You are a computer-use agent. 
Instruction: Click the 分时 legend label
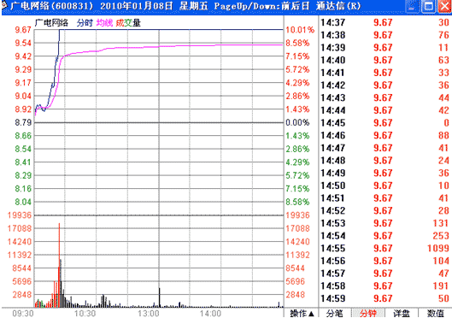point(85,23)
